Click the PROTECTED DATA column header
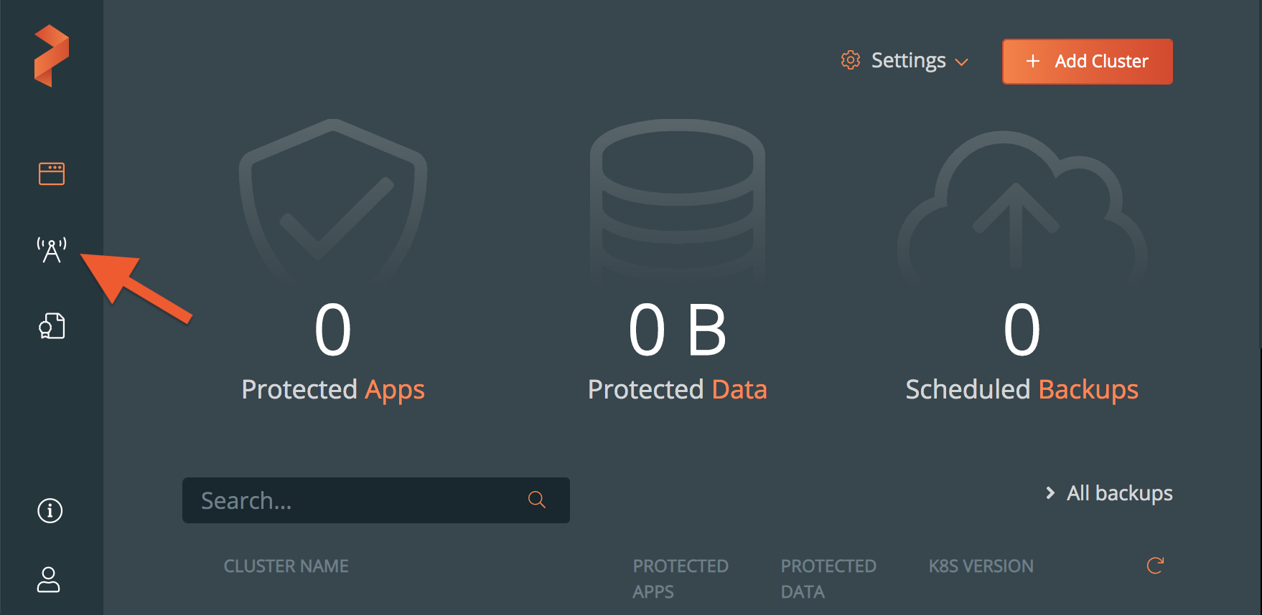 pos(828,578)
